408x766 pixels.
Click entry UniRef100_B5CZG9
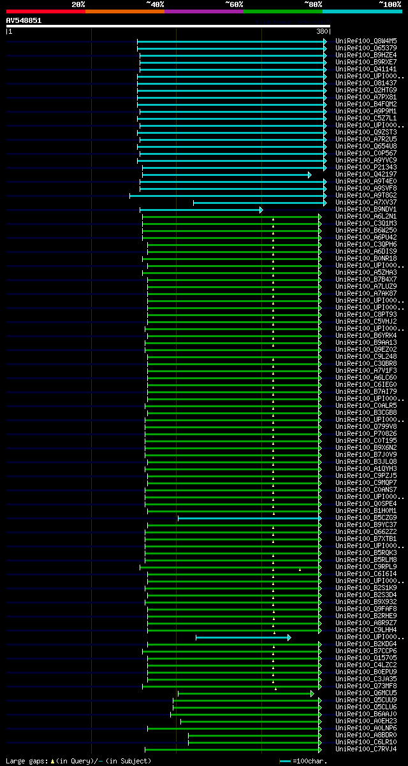[x=367, y=517]
